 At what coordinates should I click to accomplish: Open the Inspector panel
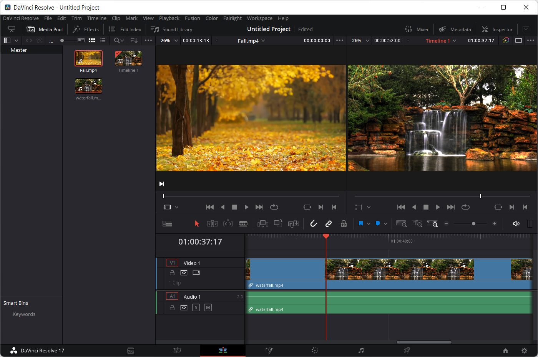click(497, 29)
